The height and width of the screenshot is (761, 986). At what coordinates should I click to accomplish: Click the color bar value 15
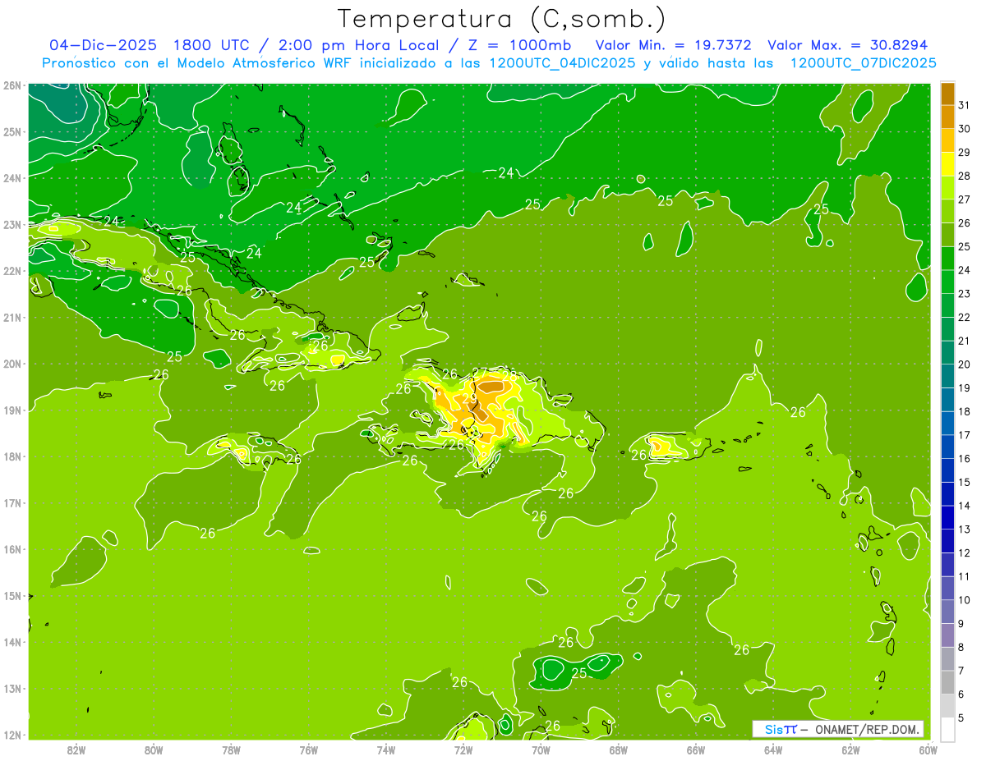pyautogui.click(x=965, y=482)
